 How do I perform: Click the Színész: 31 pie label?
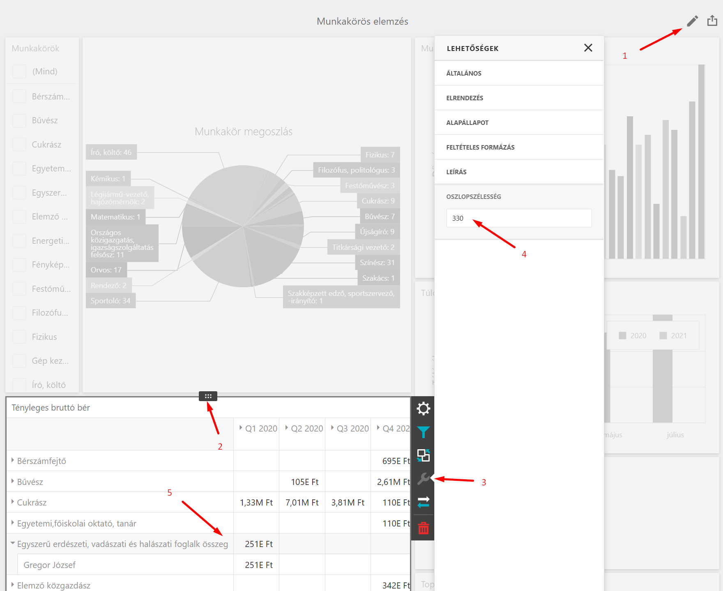pyautogui.click(x=377, y=262)
